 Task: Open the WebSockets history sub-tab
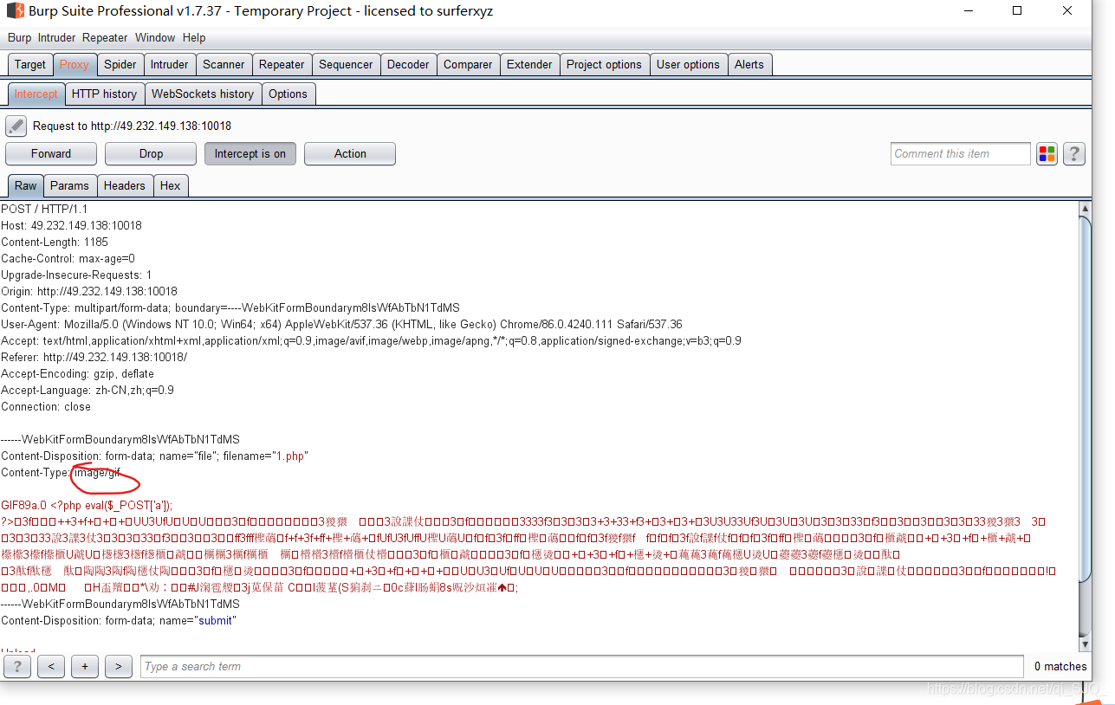(x=203, y=94)
